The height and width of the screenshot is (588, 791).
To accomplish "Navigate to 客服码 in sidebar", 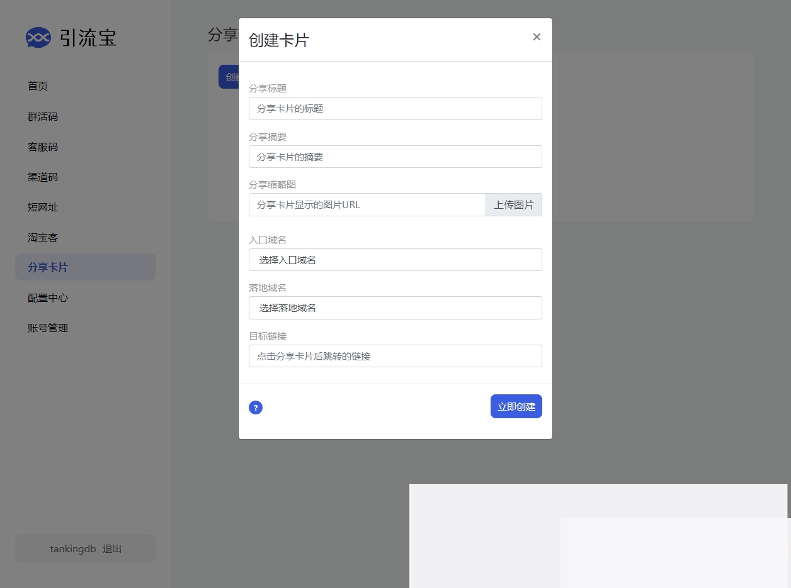I will [43, 147].
